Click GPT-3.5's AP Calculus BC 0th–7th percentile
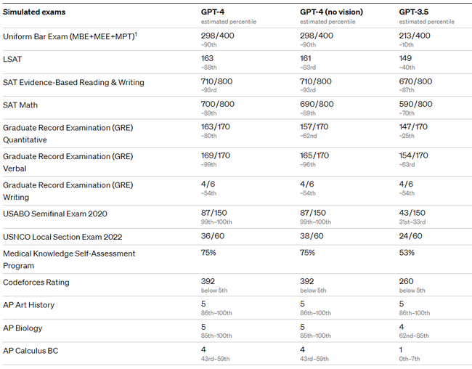The height and width of the screenshot is (369, 472). [x=409, y=359]
